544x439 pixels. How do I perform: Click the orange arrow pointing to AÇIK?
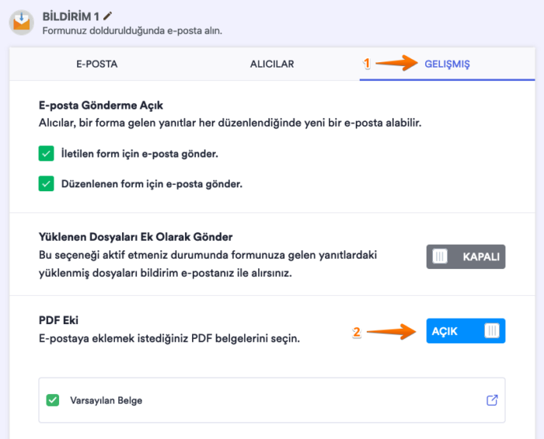click(391, 332)
